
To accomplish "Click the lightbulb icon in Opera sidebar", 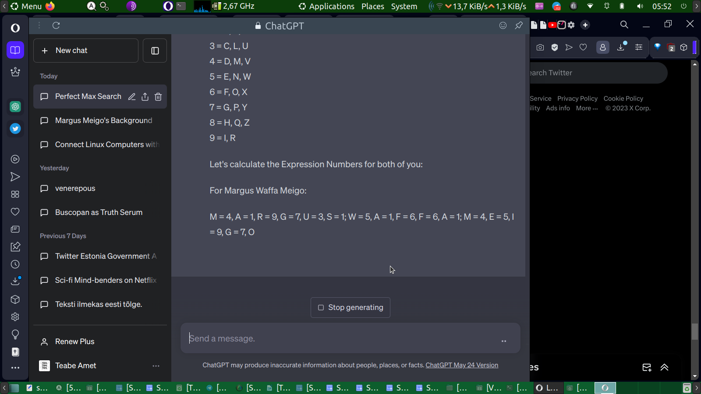I will 15,334.
